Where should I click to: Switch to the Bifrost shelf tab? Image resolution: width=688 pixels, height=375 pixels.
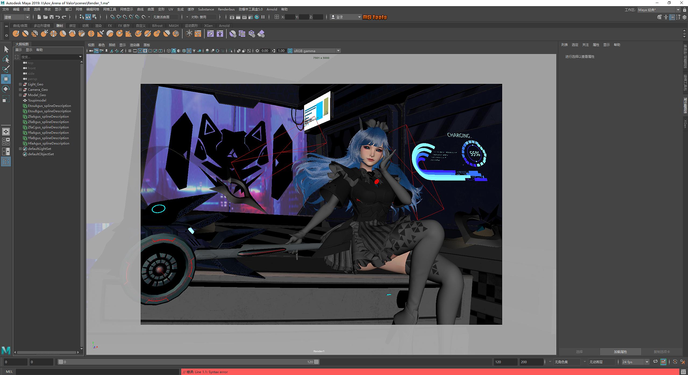point(157,26)
